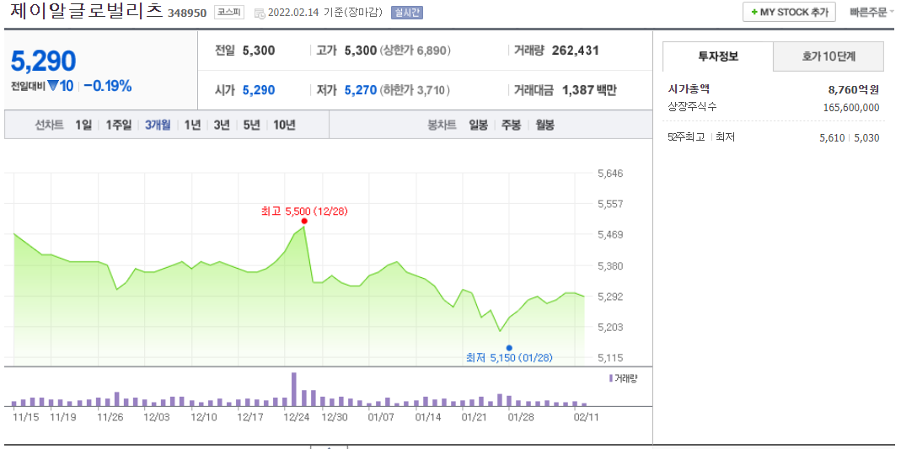Click the 52주최고 value 5,610
The image size is (901, 449).
833,138
